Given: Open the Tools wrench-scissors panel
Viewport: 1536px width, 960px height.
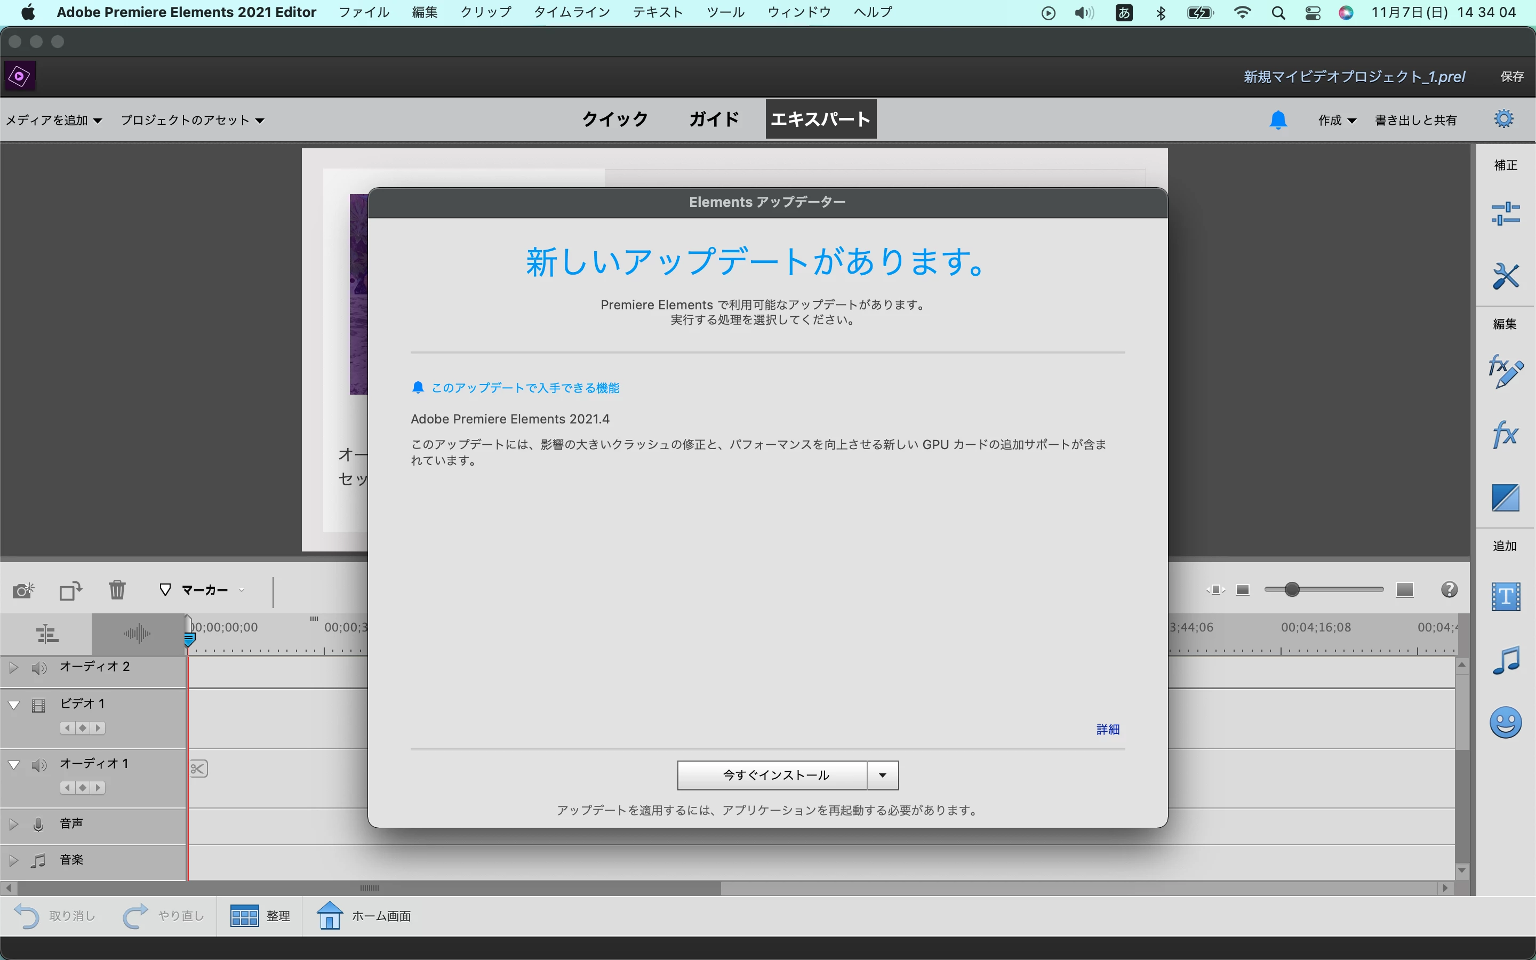Looking at the screenshot, I should pos(1505,276).
